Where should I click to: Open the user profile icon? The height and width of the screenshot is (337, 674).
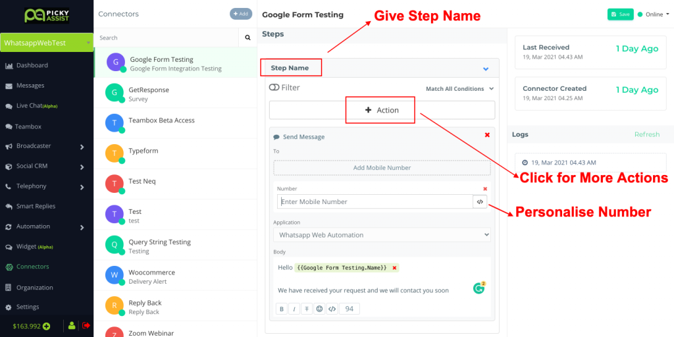coord(72,325)
